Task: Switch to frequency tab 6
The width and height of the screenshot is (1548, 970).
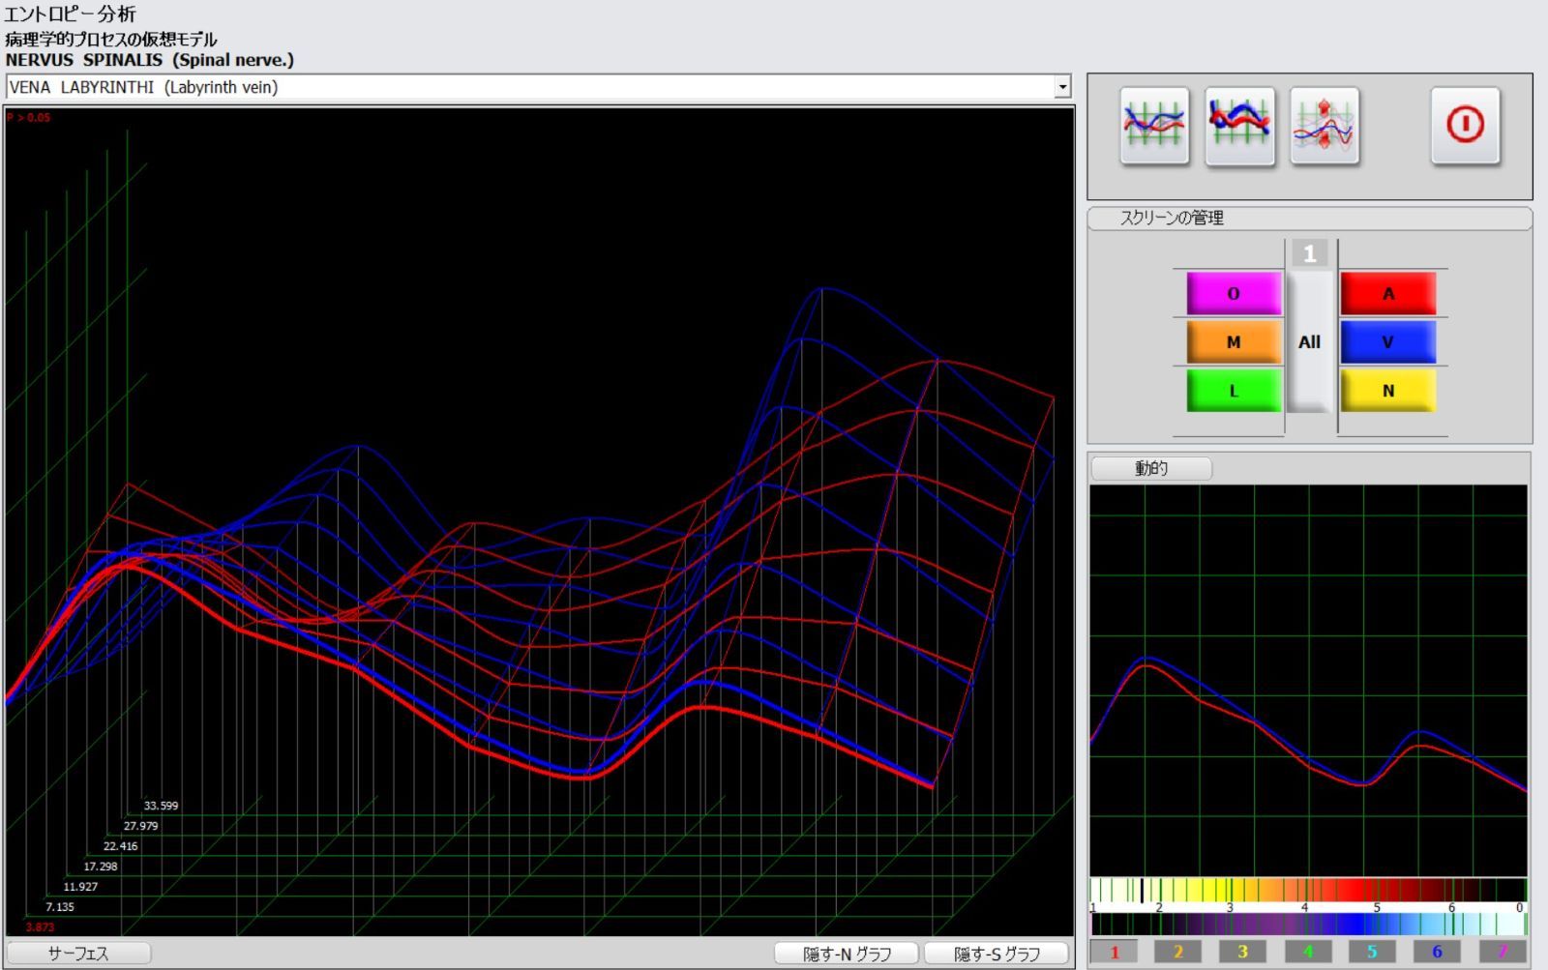Action: [x=1437, y=952]
